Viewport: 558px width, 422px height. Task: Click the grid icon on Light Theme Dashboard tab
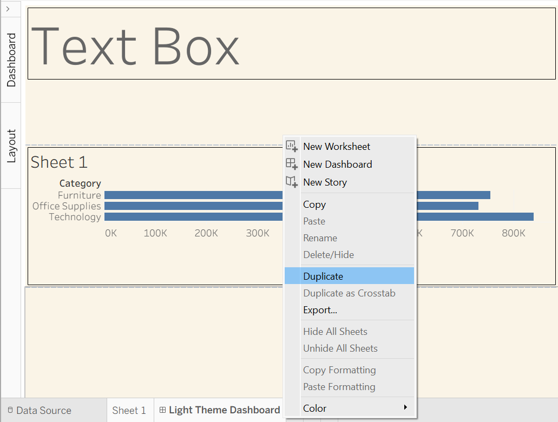point(162,410)
